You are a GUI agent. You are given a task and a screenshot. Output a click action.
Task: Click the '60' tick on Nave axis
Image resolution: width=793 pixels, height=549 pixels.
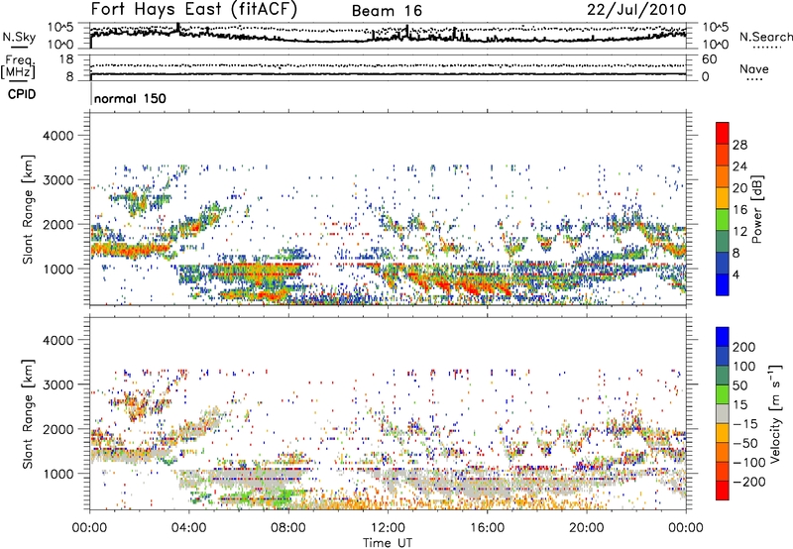[709, 59]
